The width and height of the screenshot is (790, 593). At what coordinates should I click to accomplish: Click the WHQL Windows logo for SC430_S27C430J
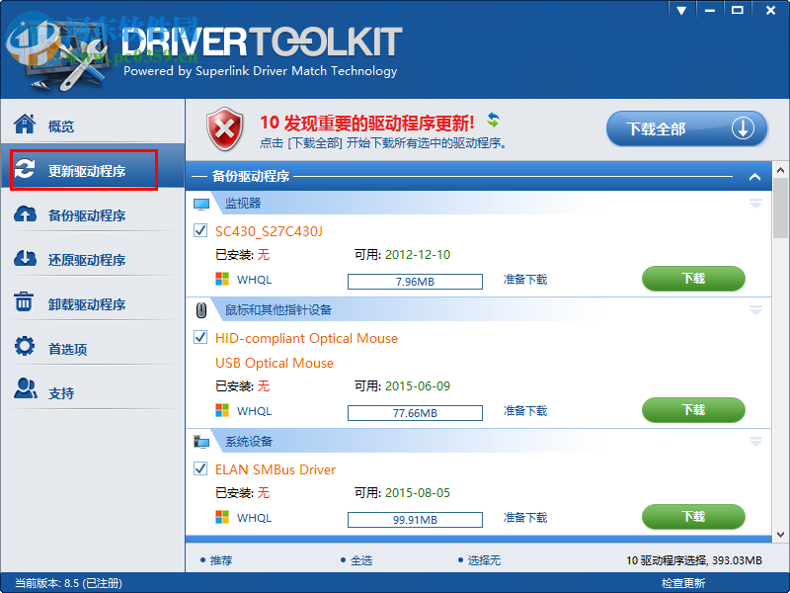click(x=222, y=280)
